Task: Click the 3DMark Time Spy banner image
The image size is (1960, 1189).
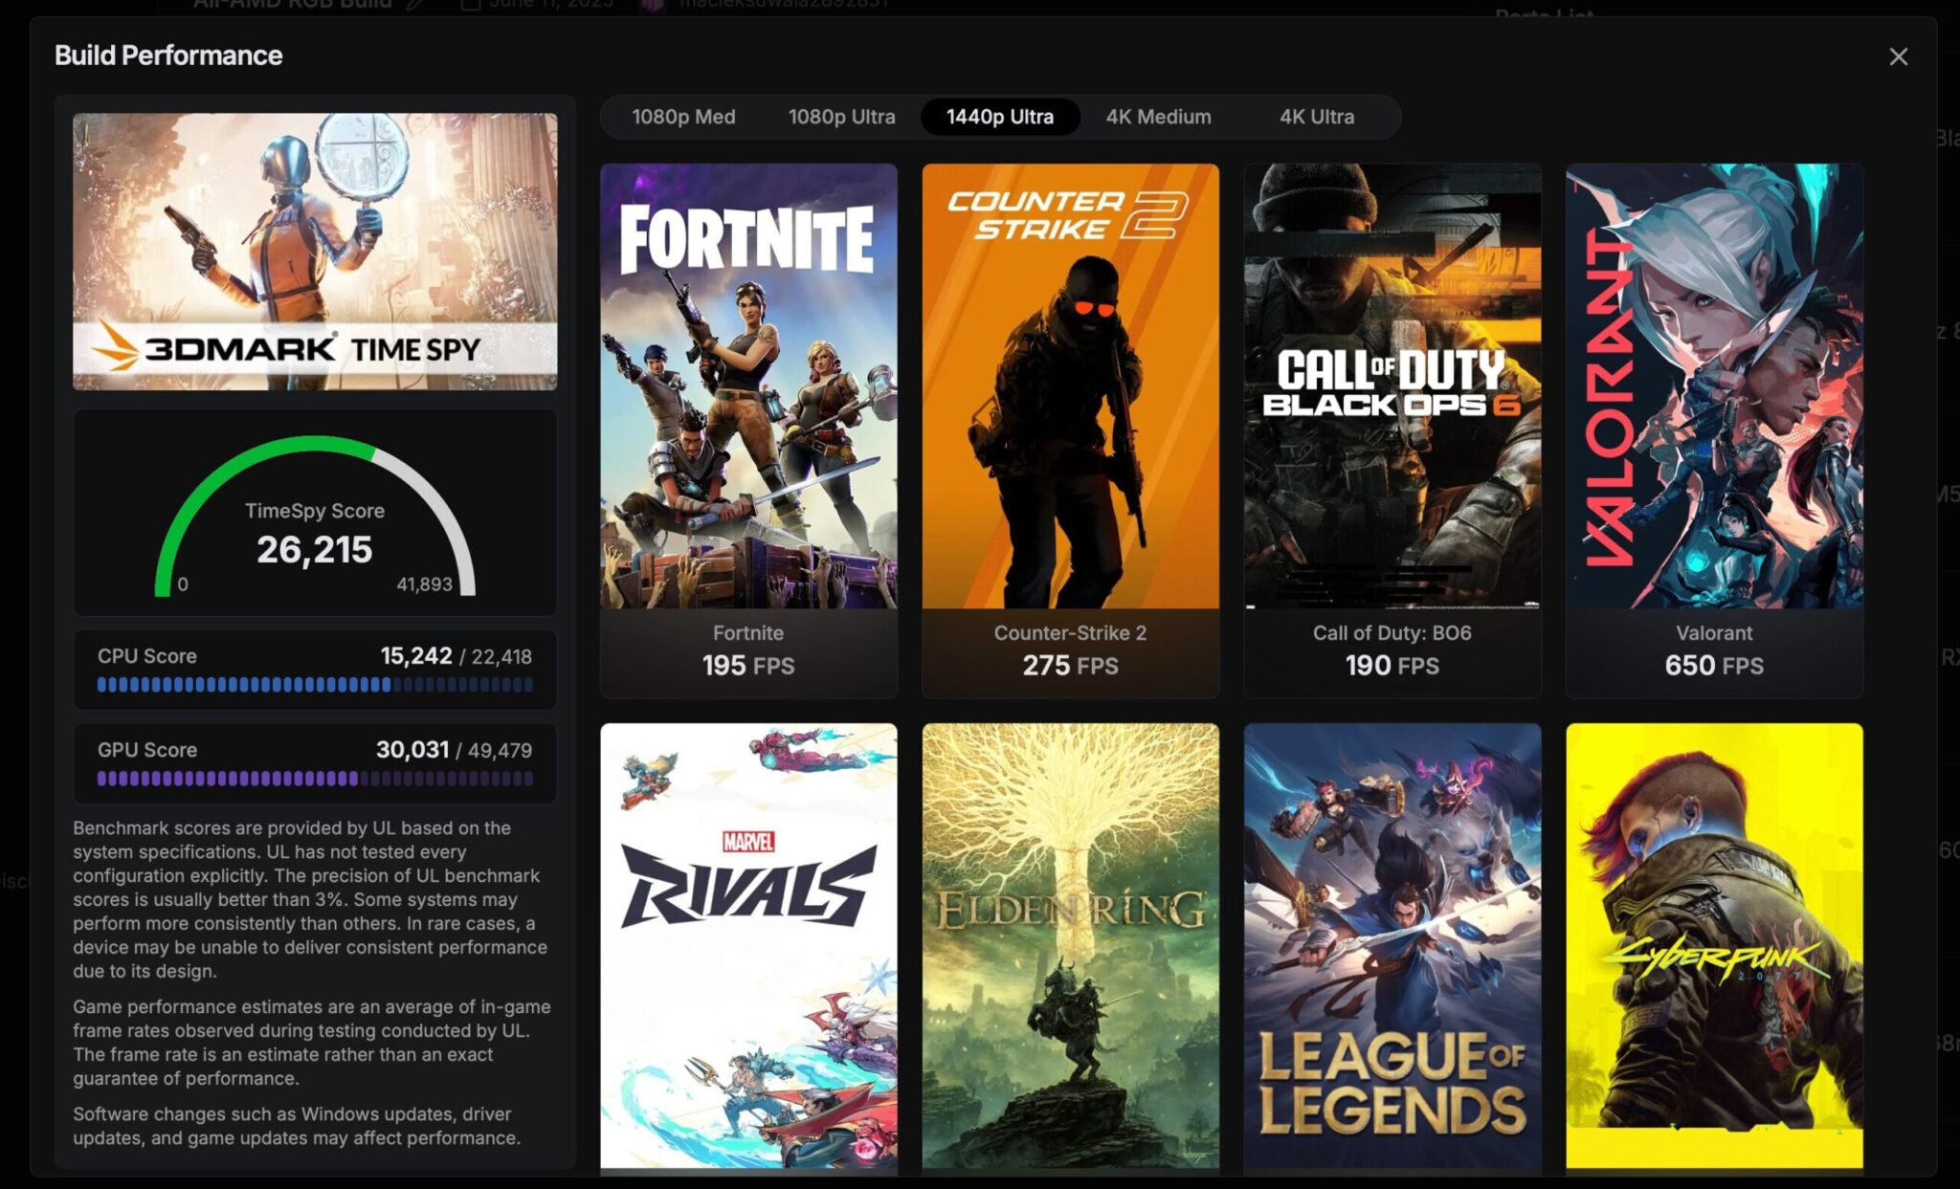Action: 315,252
